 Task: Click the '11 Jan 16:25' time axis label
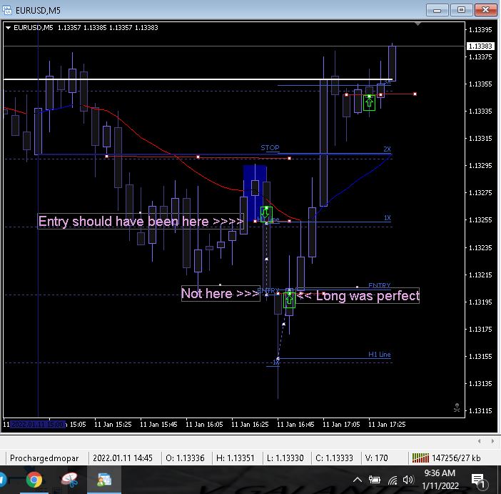click(250, 424)
